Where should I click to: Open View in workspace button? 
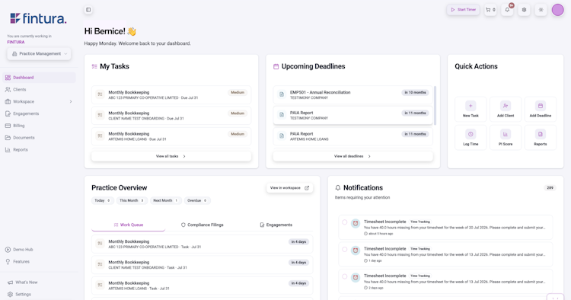tap(289, 188)
